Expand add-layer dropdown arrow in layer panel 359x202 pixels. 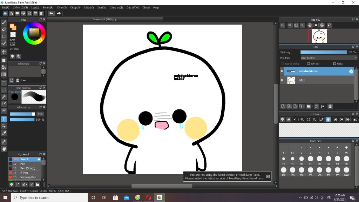point(304,106)
